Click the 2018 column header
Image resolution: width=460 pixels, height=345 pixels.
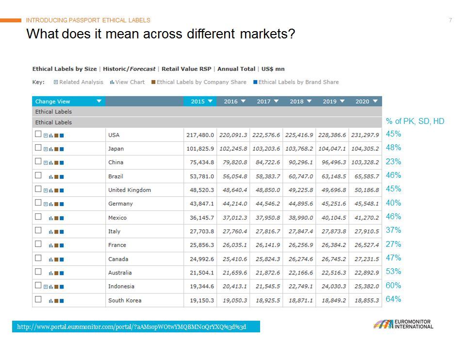296,102
